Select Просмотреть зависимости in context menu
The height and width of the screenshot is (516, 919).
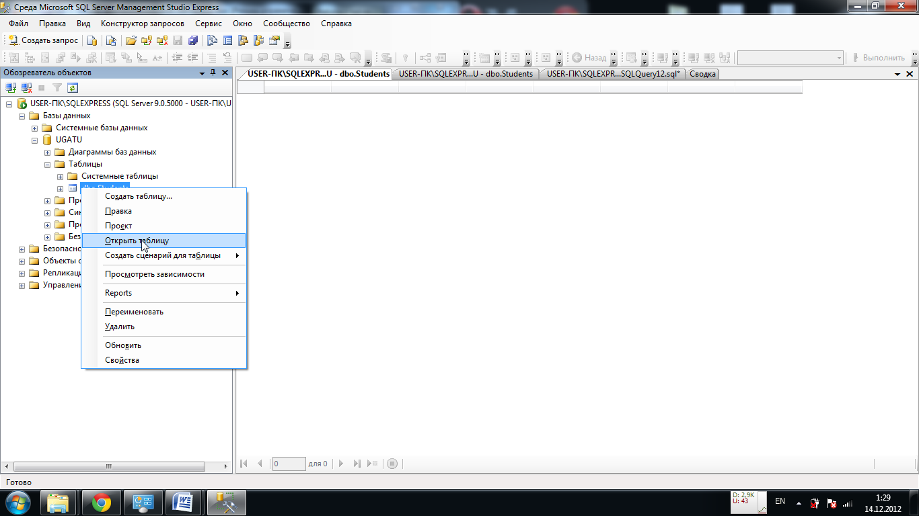[x=155, y=274]
